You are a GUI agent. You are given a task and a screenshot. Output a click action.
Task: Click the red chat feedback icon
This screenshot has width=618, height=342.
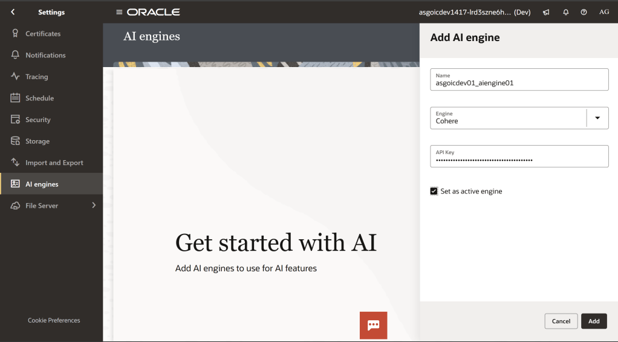[x=373, y=325]
